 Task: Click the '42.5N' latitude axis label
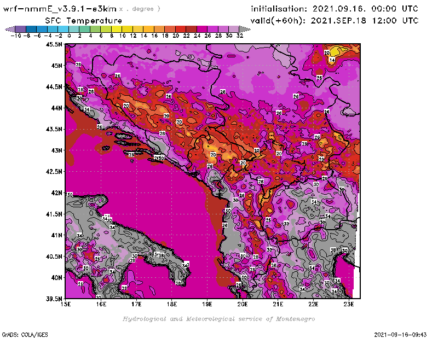point(54,172)
